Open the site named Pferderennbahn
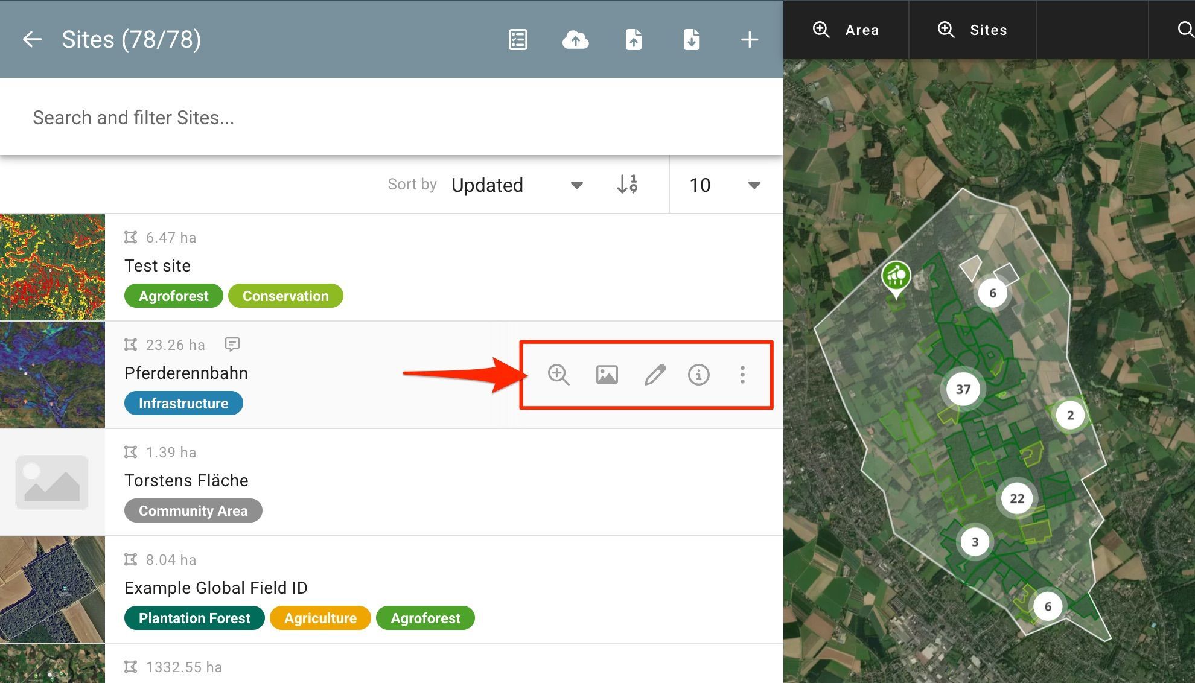 point(186,373)
